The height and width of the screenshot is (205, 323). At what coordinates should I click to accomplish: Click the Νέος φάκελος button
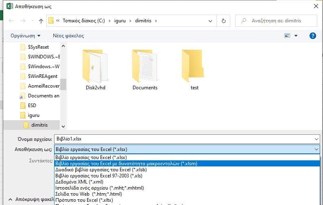click(x=68, y=36)
